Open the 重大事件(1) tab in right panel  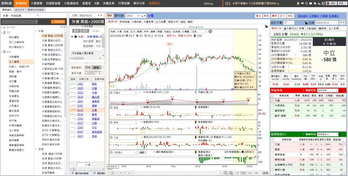[290, 29]
